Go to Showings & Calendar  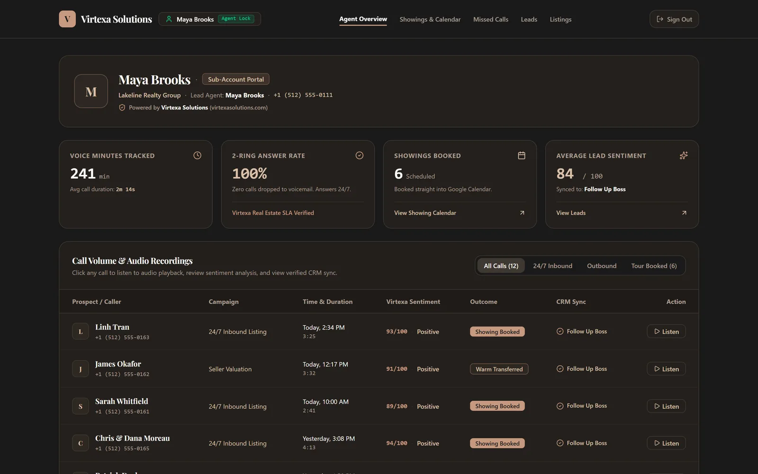tap(430, 19)
